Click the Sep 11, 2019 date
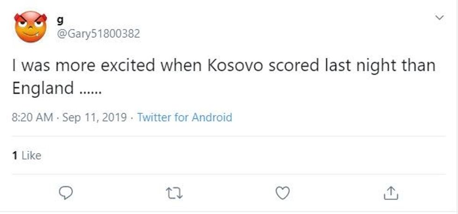The height and width of the screenshot is (214, 458). (94, 117)
